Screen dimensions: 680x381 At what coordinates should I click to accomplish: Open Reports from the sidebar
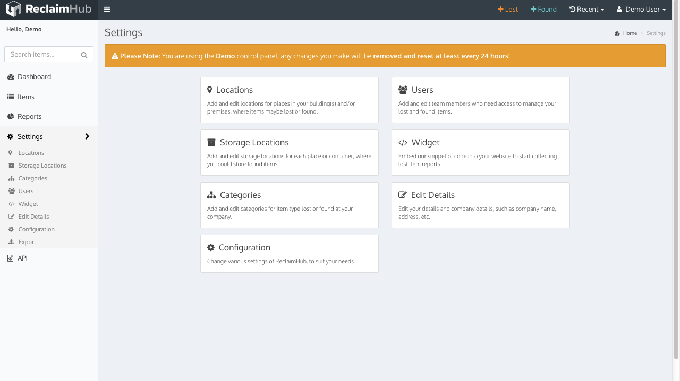[x=49, y=116]
